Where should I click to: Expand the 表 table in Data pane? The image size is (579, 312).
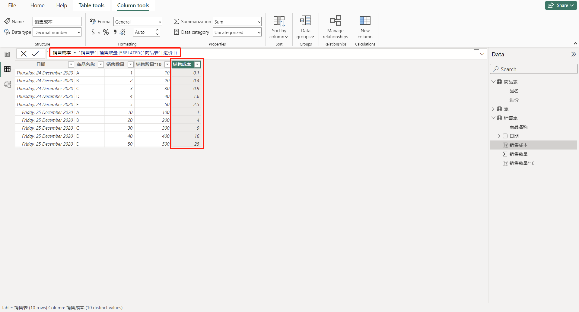point(493,109)
